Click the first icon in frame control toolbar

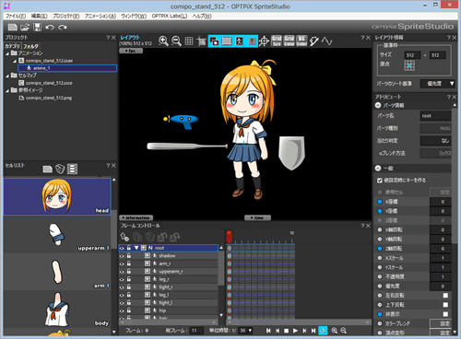(124, 237)
